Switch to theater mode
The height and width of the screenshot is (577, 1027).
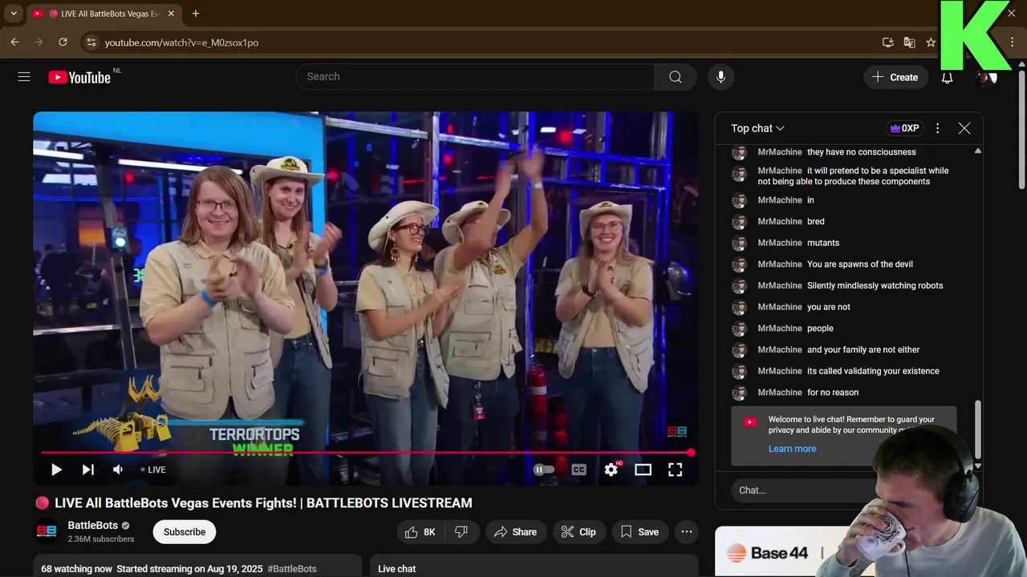point(643,470)
